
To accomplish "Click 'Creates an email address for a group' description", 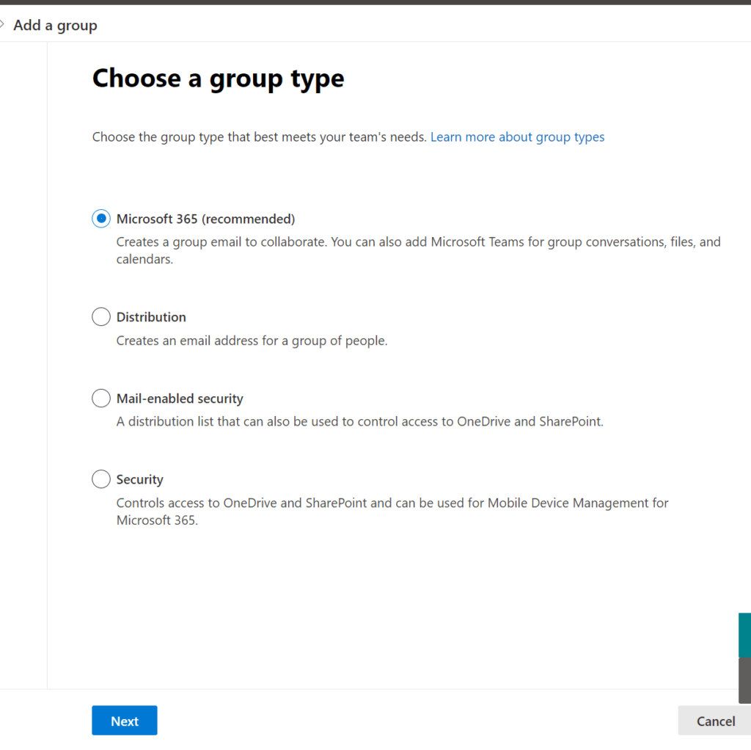I will pyautogui.click(x=252, y=341).
